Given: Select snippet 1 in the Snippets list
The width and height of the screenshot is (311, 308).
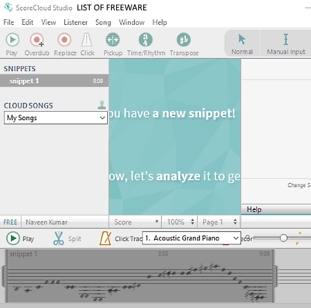Looking at the screenshot, I should [55, 81].
